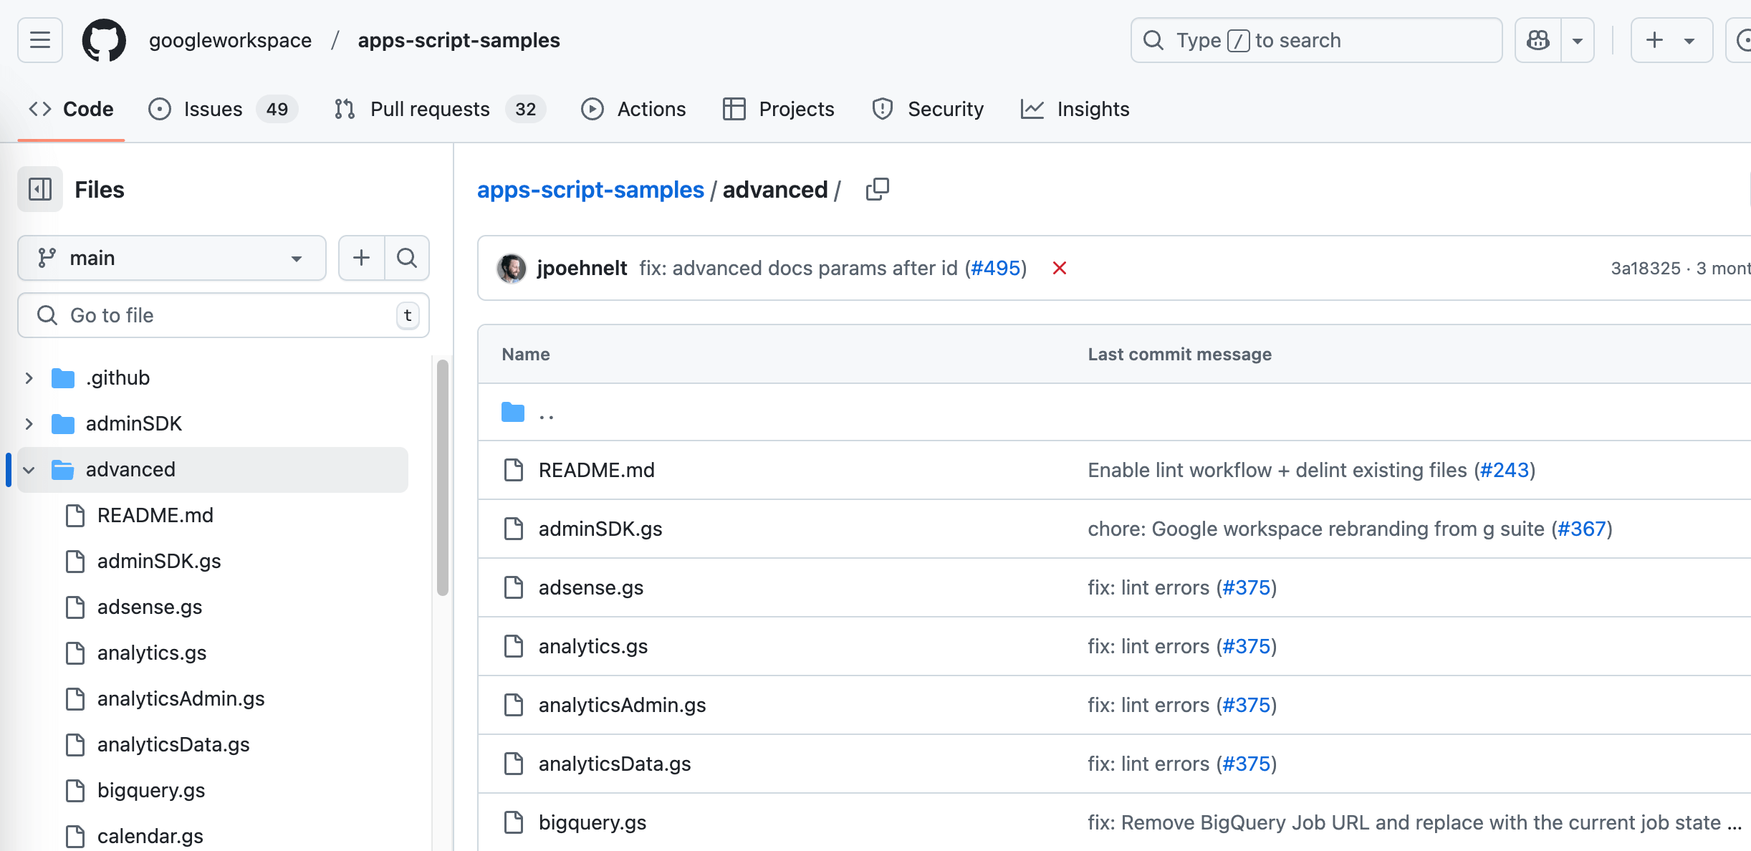1751x851 pixels.
Task: Open analyticsAdmin.gs in the file table
Action: coord(623,705)
